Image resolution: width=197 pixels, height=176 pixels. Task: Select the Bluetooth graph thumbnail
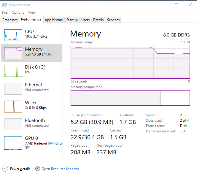tap(13, 124)
